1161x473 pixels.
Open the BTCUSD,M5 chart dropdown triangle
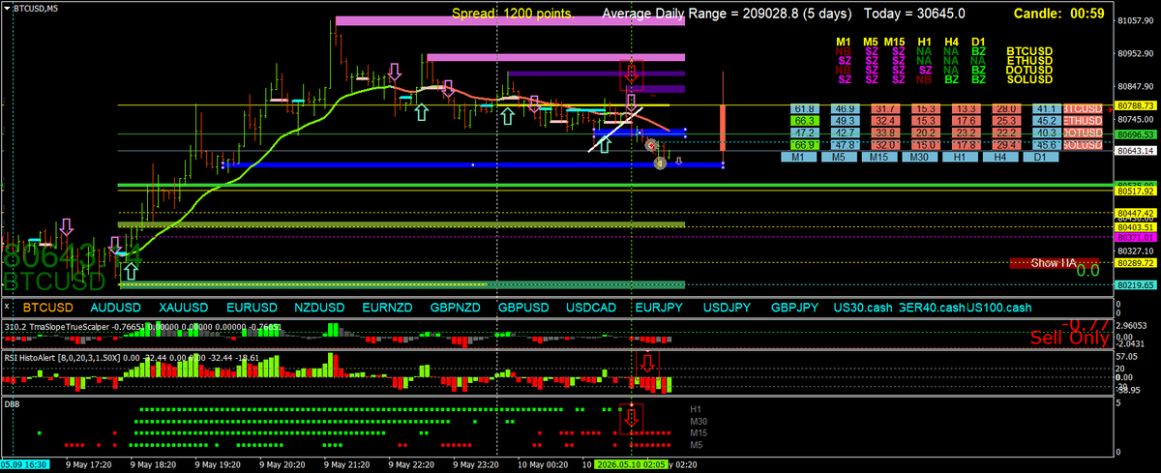pyautogui.click(x=8, y=8)
